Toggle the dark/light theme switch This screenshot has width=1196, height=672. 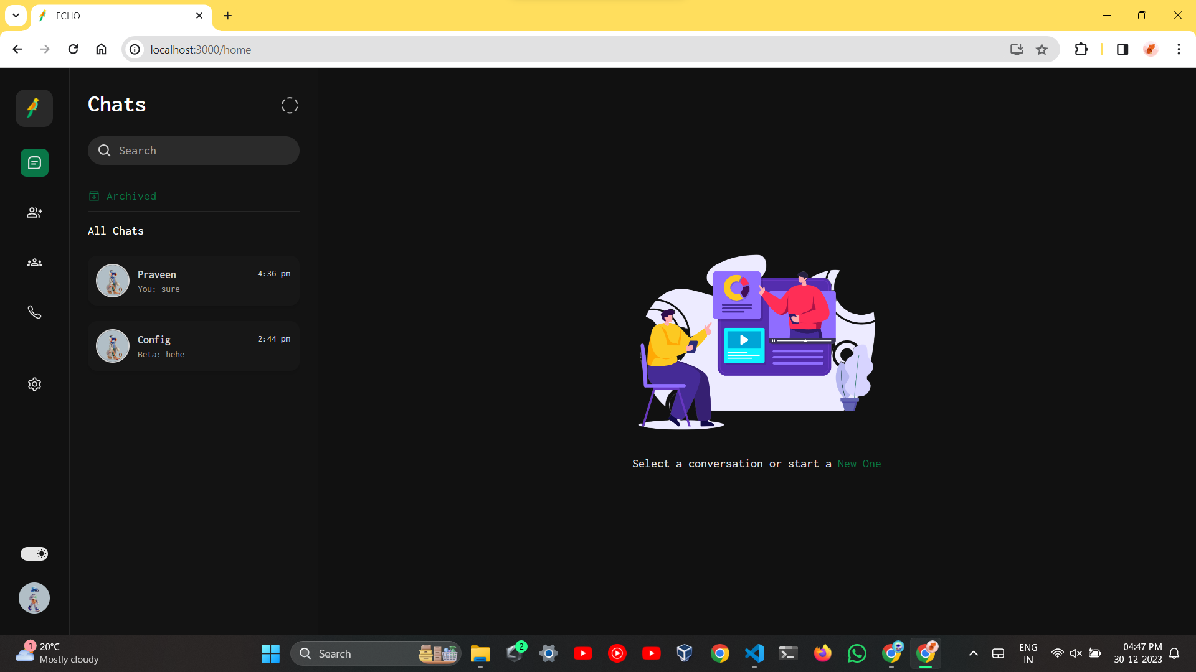click(34, 554)
